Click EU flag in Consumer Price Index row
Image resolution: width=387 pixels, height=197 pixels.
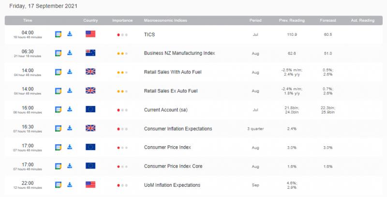[90, 147]
